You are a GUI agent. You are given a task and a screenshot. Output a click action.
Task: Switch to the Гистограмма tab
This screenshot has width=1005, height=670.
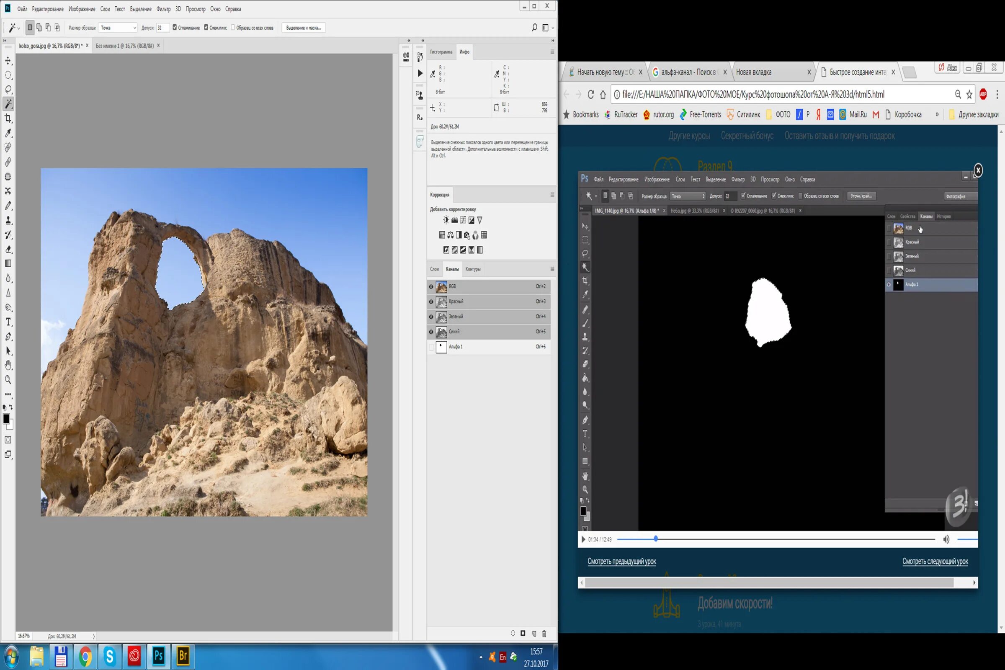pyautogui.click(x=441, y=52)
